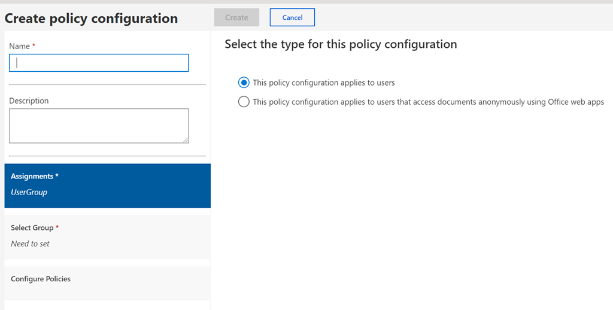613x310 pixels.
Task: Click the Name field label
Action: click(x=19, y=46)
